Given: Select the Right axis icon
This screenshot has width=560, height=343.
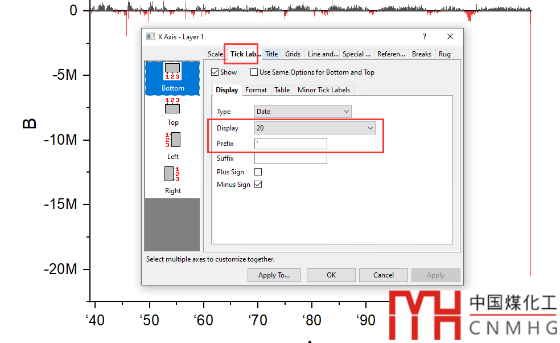Looking at the screenshot, I should [172, 174].
